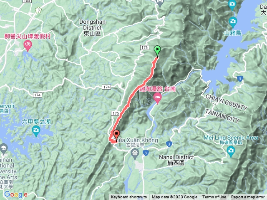Open the Keyboard shortcuts button
This screenshot has height=200, width=267.
coord(129,197)
